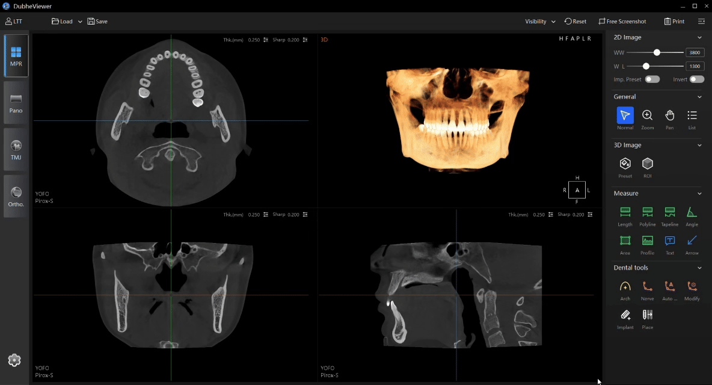Click the Reset button

575,21
